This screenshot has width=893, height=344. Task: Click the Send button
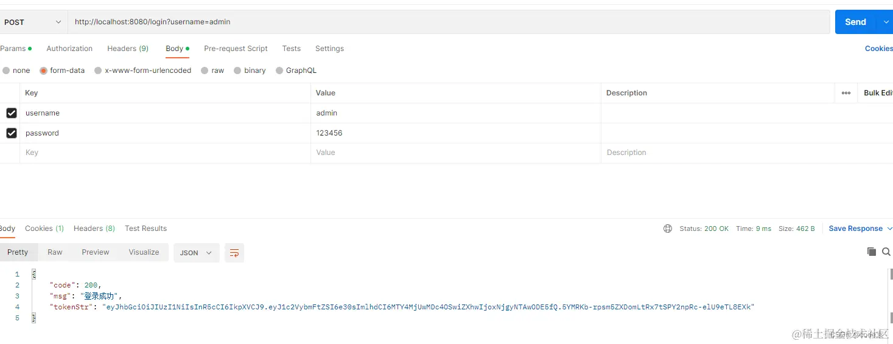coord(855,22)
